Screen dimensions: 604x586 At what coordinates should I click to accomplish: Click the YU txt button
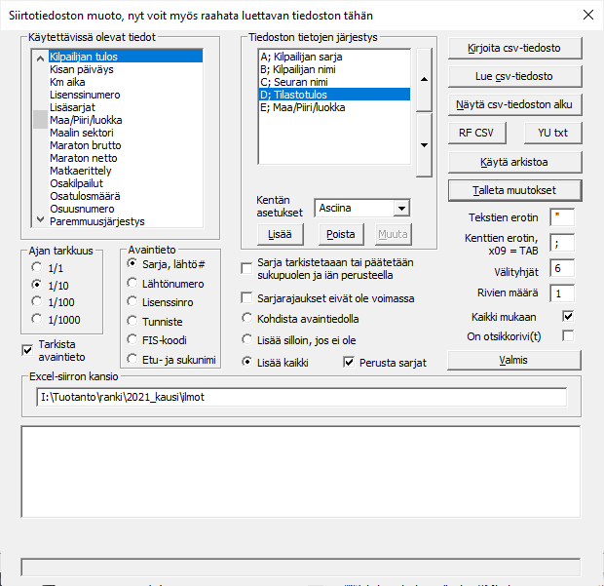[x=552, y=133]
